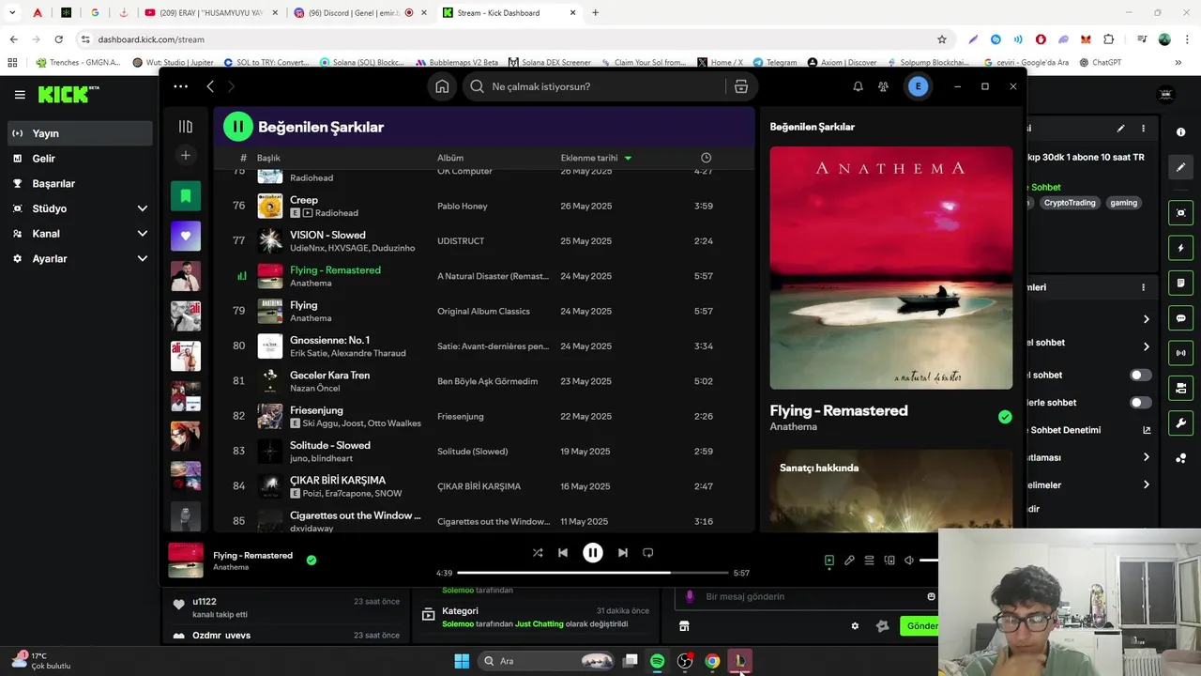The width and height of the screenshot is (1201, 676).
Task: Toggle repeat in Spotify player
Action: click(x=647, y=553)
